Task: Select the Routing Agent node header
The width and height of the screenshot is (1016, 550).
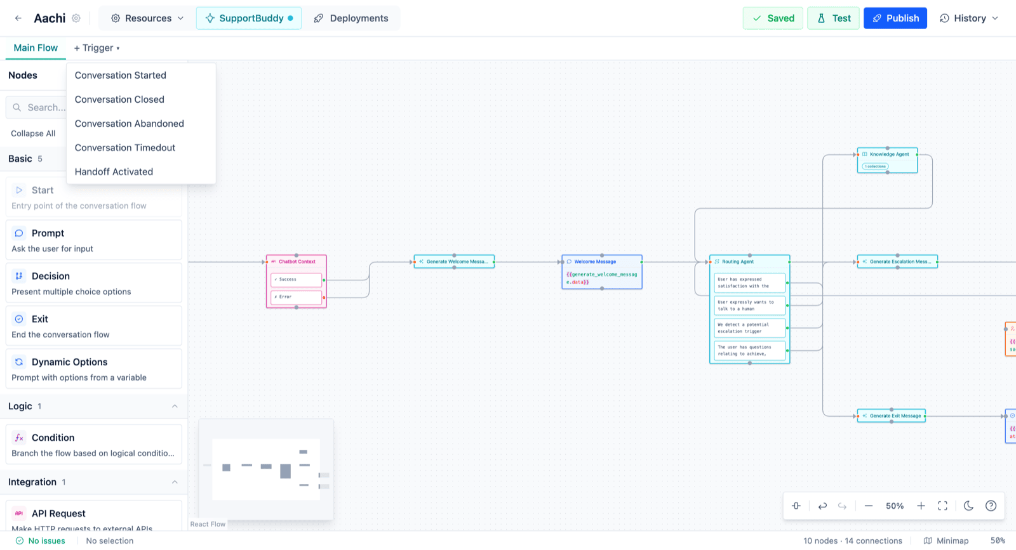Action: point(750,261)
